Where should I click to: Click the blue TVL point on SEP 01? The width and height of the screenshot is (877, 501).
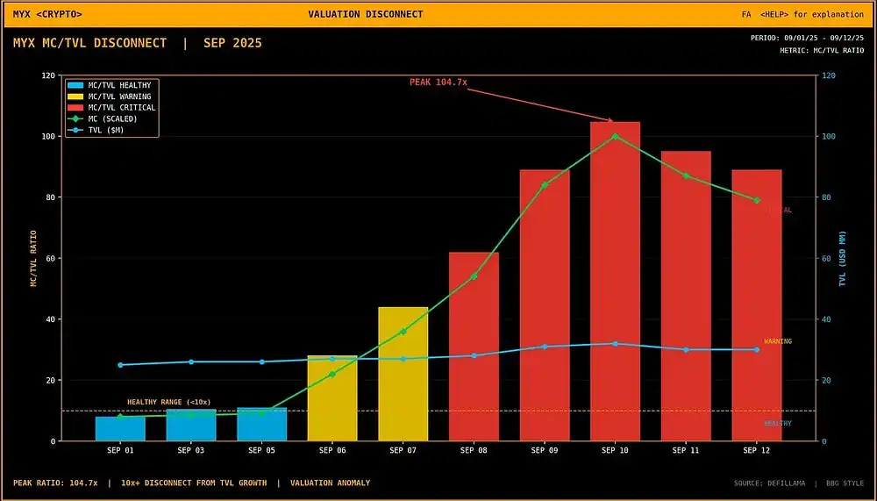[120, 365]
